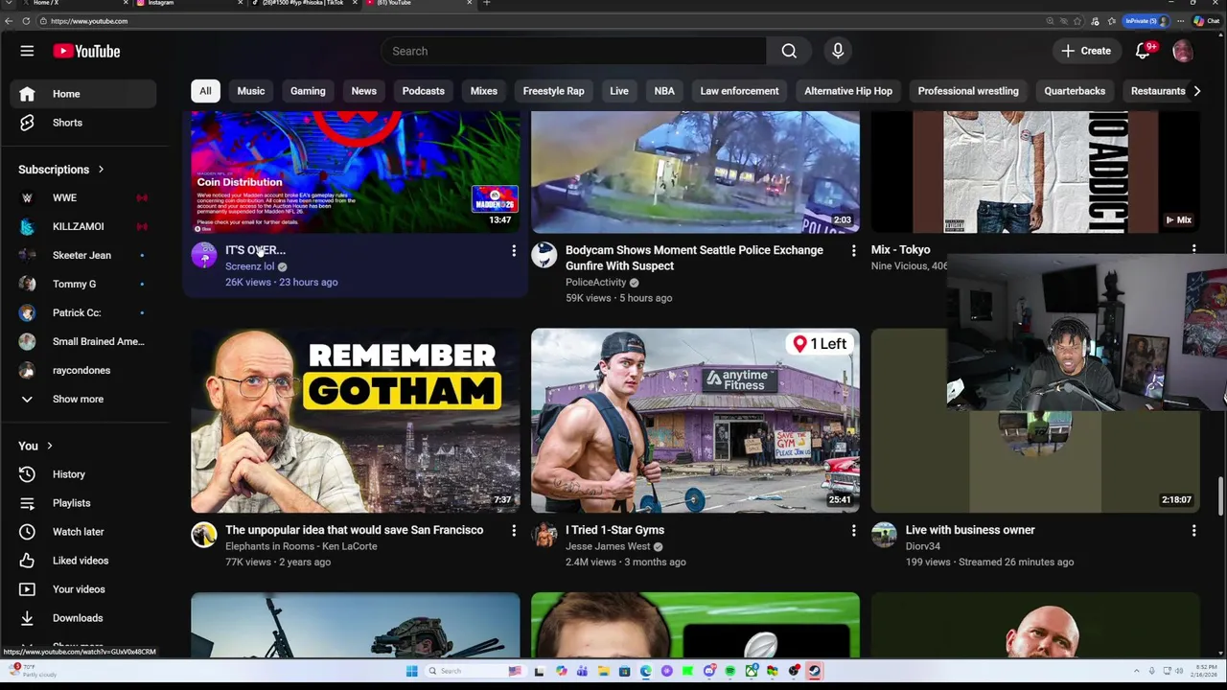Screen dimensions: 1227x690
Task: Expand Show more subscriptions
Action: [83, 399]
